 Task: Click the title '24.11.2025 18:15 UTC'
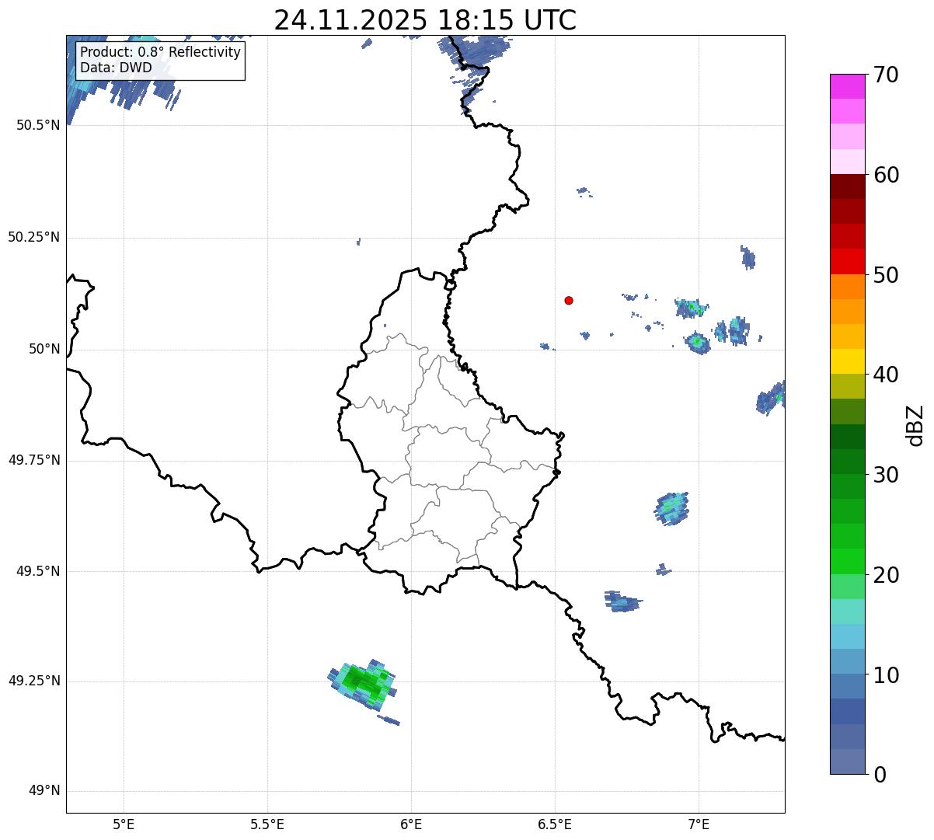point(425,20)
